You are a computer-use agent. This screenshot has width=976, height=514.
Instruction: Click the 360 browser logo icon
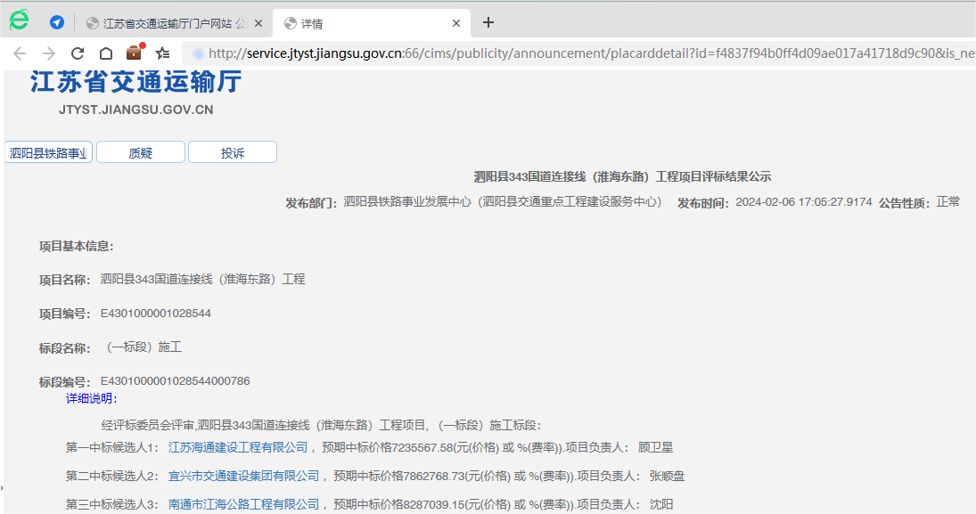(x=19, y=21)
